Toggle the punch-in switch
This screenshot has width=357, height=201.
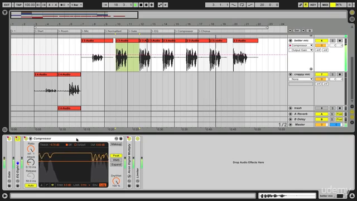[x=234, y=5]
